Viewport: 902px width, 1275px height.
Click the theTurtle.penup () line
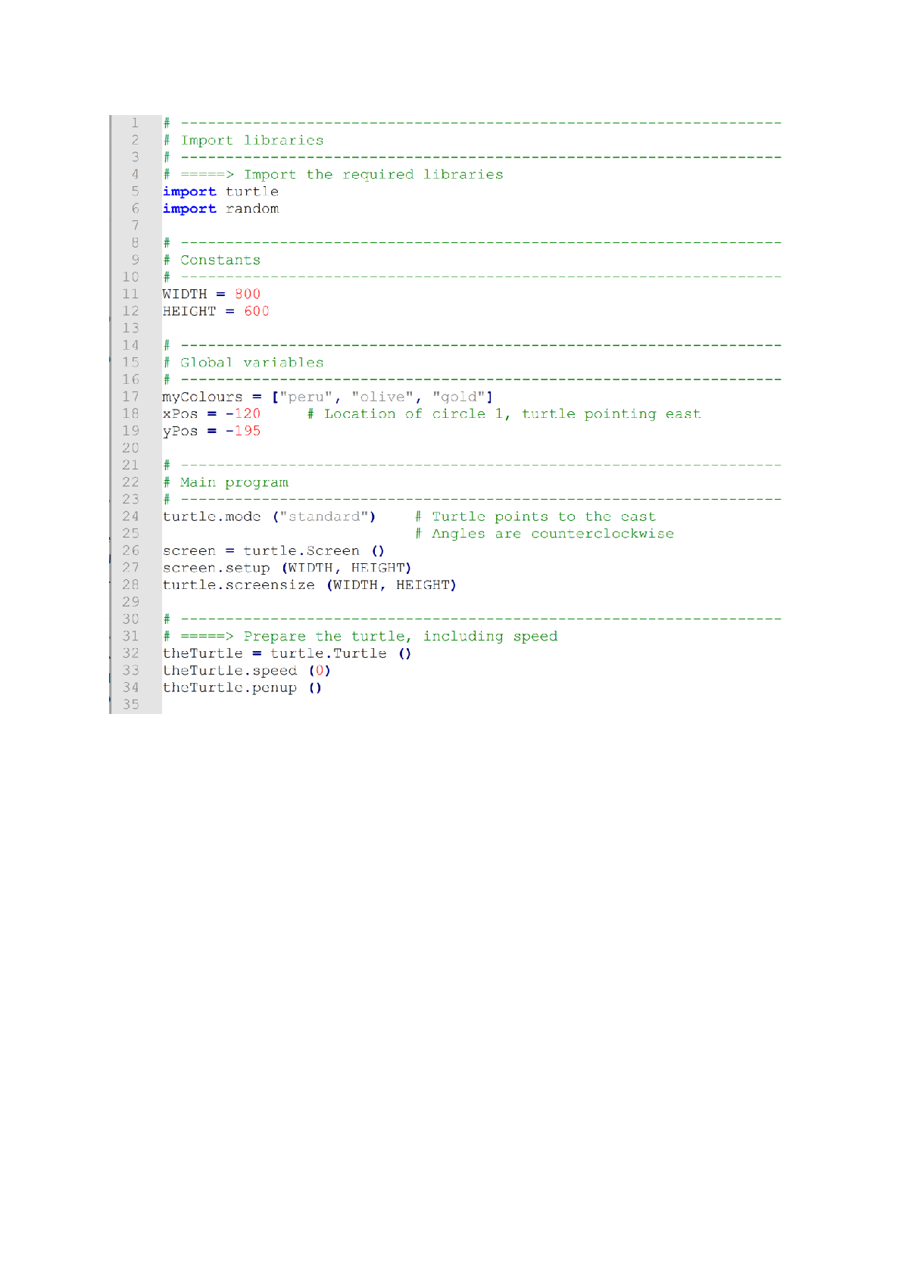[x=242, y=687]
